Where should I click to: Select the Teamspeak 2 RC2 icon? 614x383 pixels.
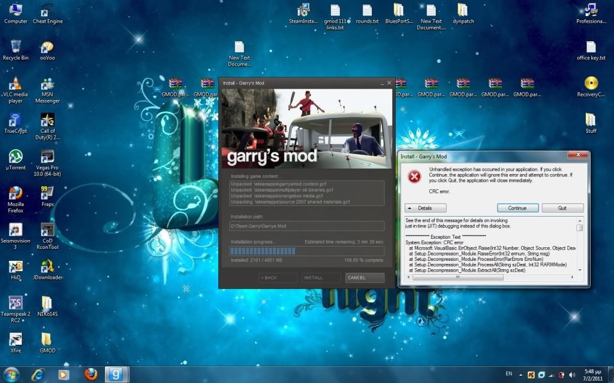16,303
